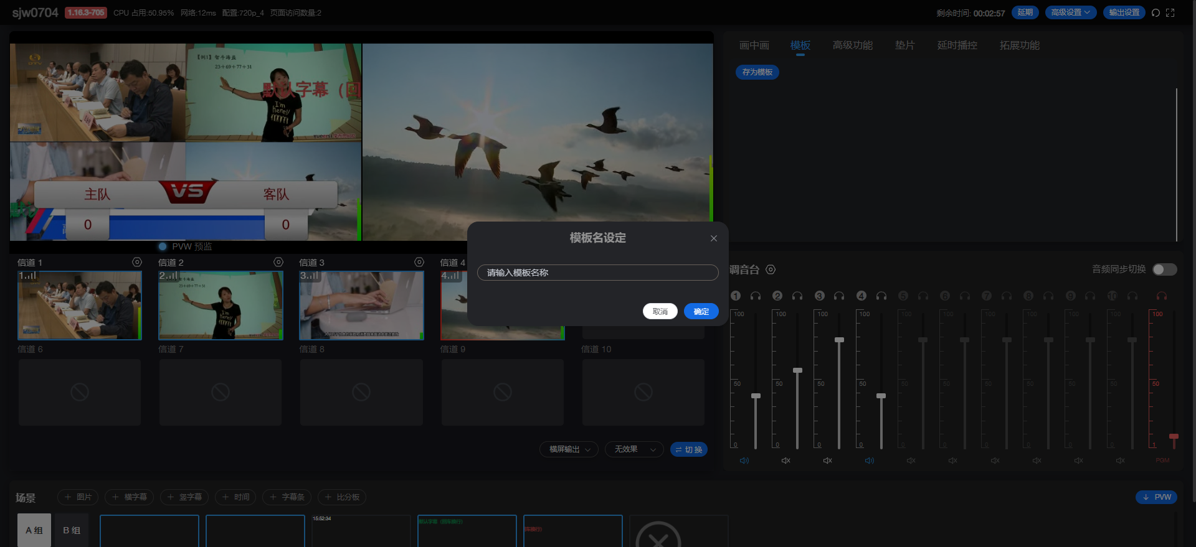Click the red PGM headphone icon
The image size is (1196, 547).
[1162, 296]
